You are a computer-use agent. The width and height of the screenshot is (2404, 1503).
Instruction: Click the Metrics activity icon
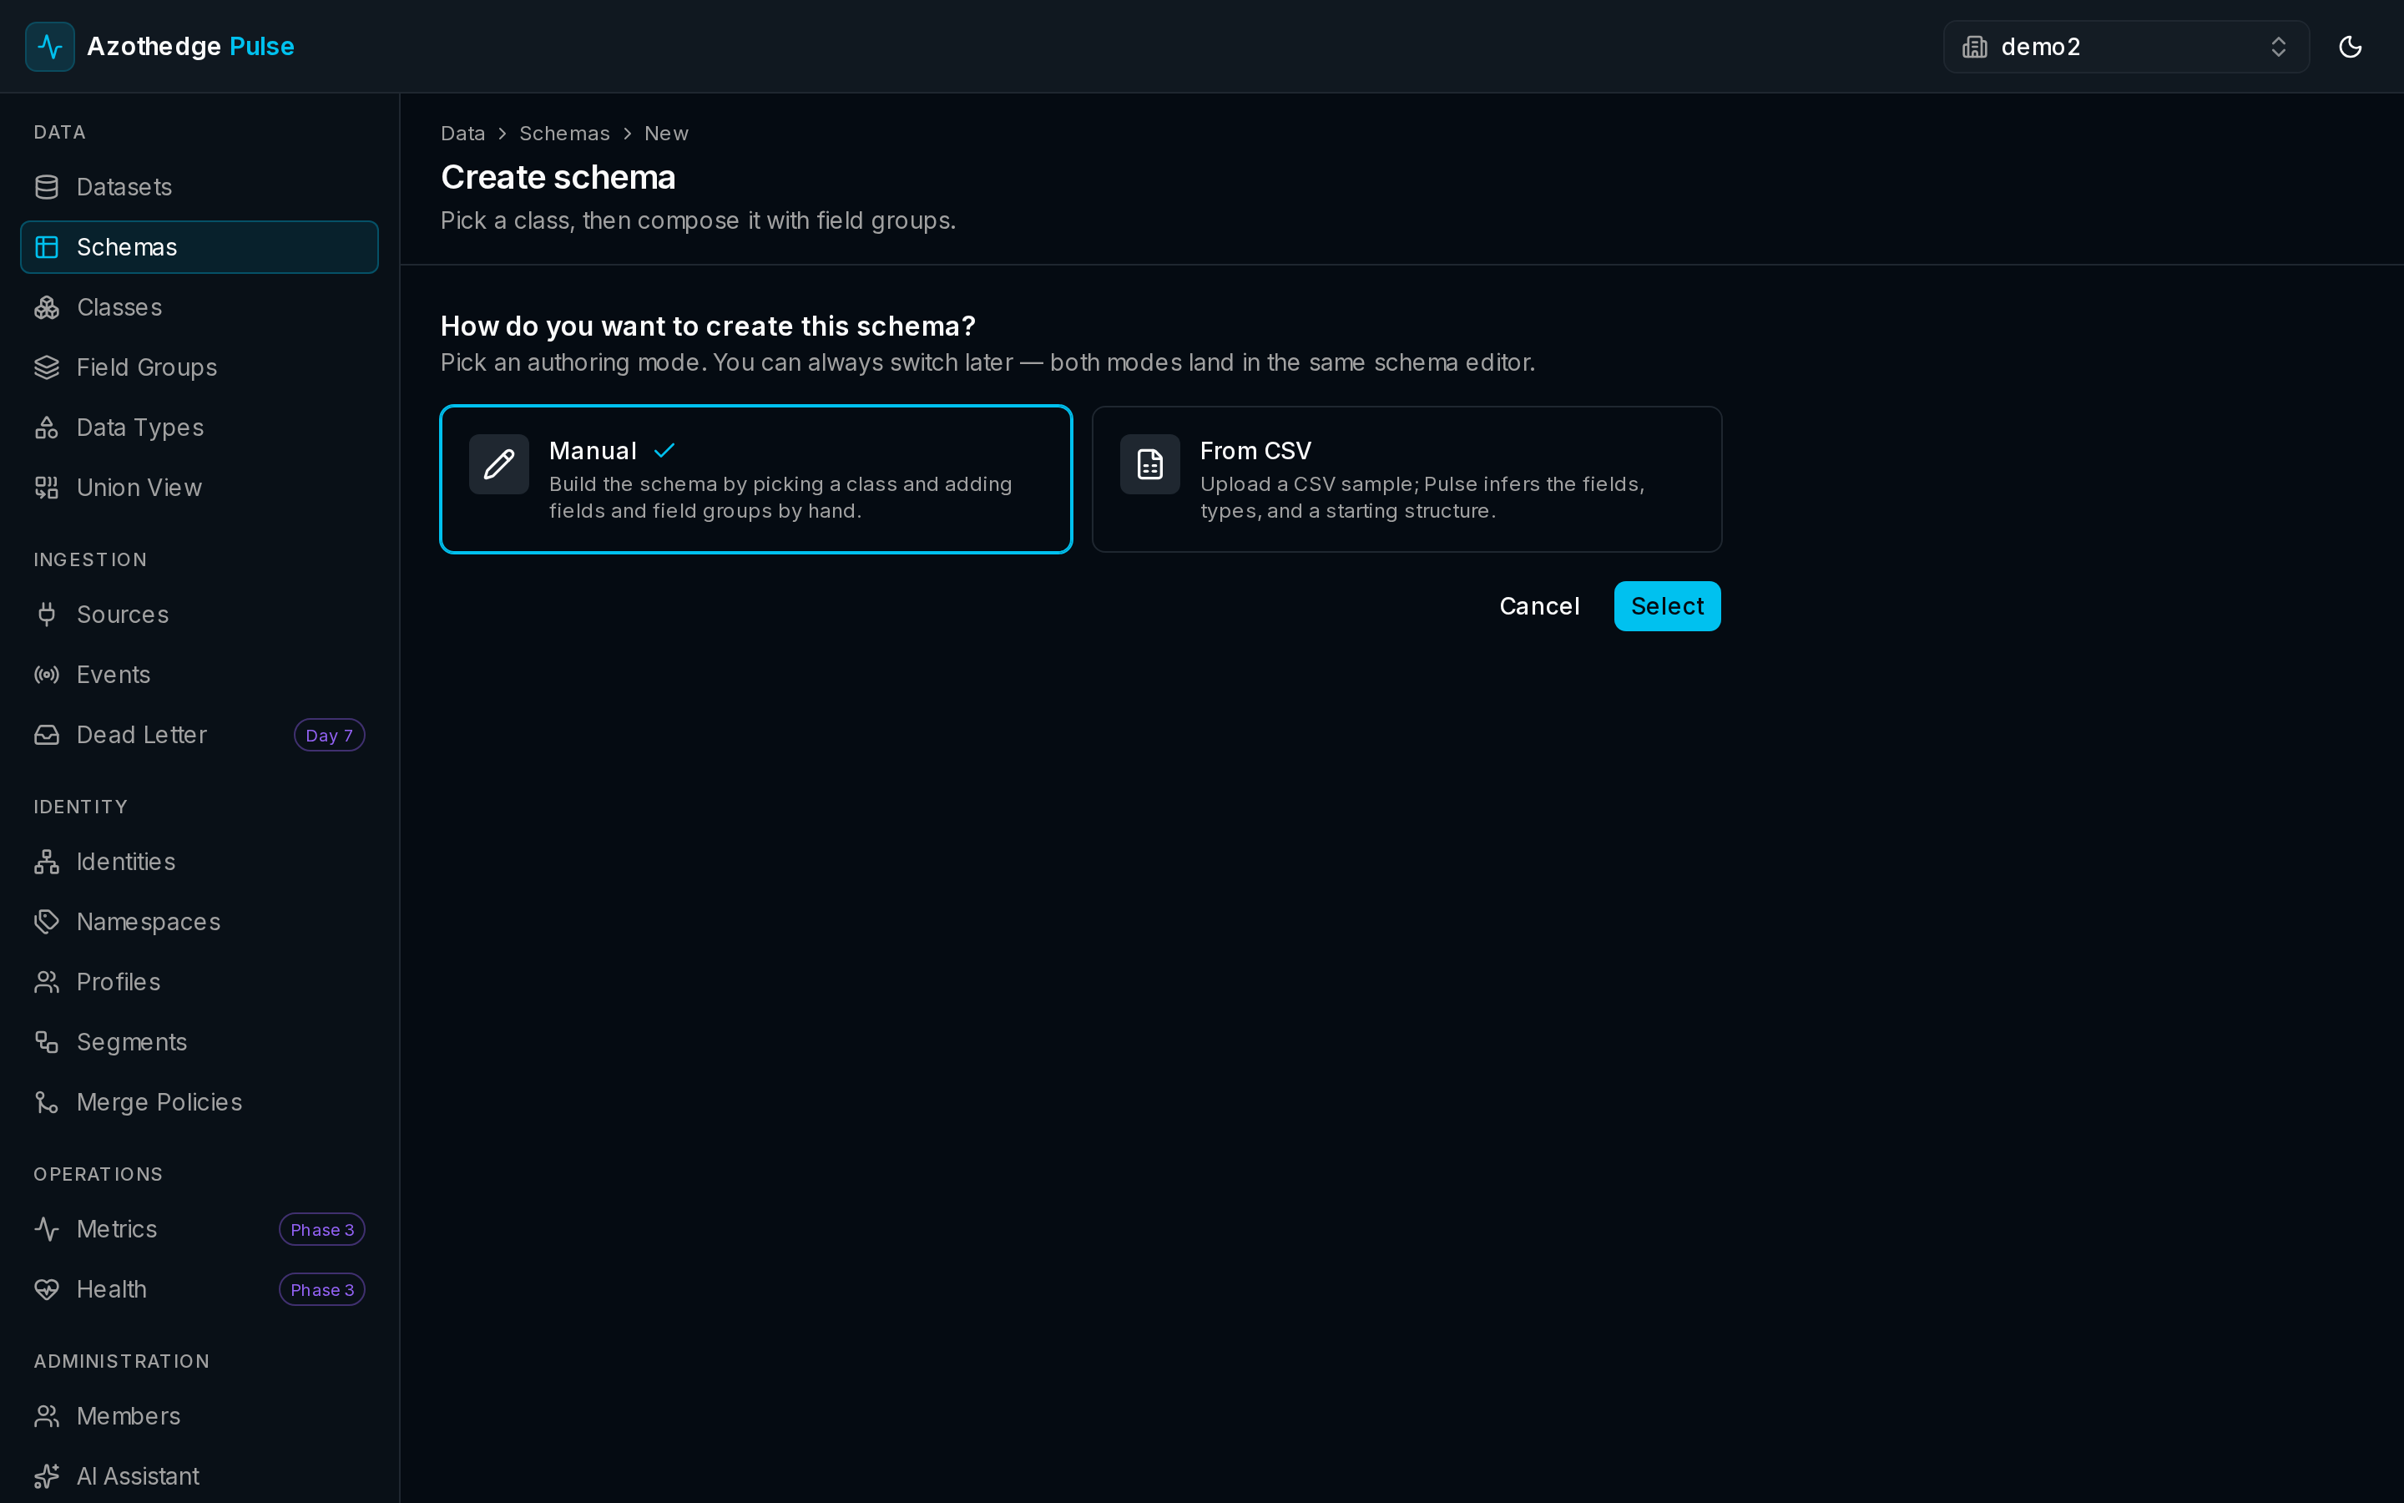coord(47,1230)
